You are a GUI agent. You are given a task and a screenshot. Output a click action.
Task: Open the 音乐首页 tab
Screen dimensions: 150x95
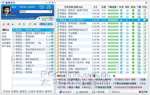click(65, 92)
